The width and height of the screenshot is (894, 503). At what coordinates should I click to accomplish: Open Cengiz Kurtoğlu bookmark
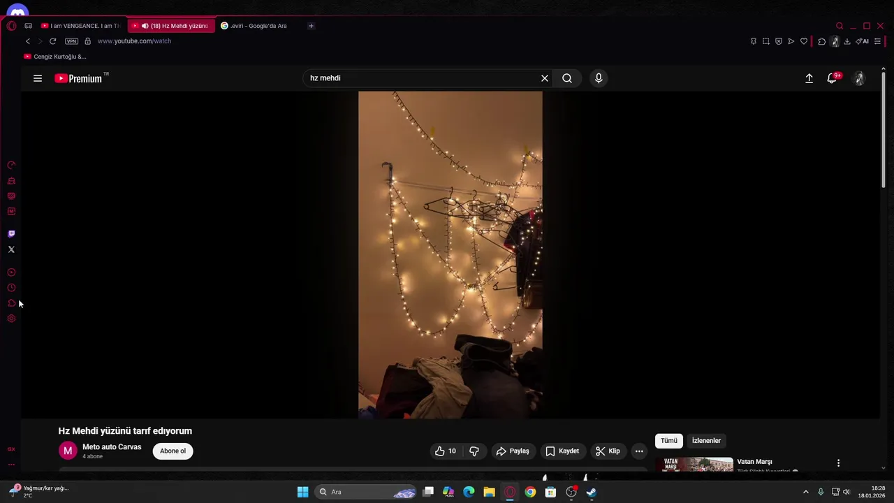click(x=55, y=57)
